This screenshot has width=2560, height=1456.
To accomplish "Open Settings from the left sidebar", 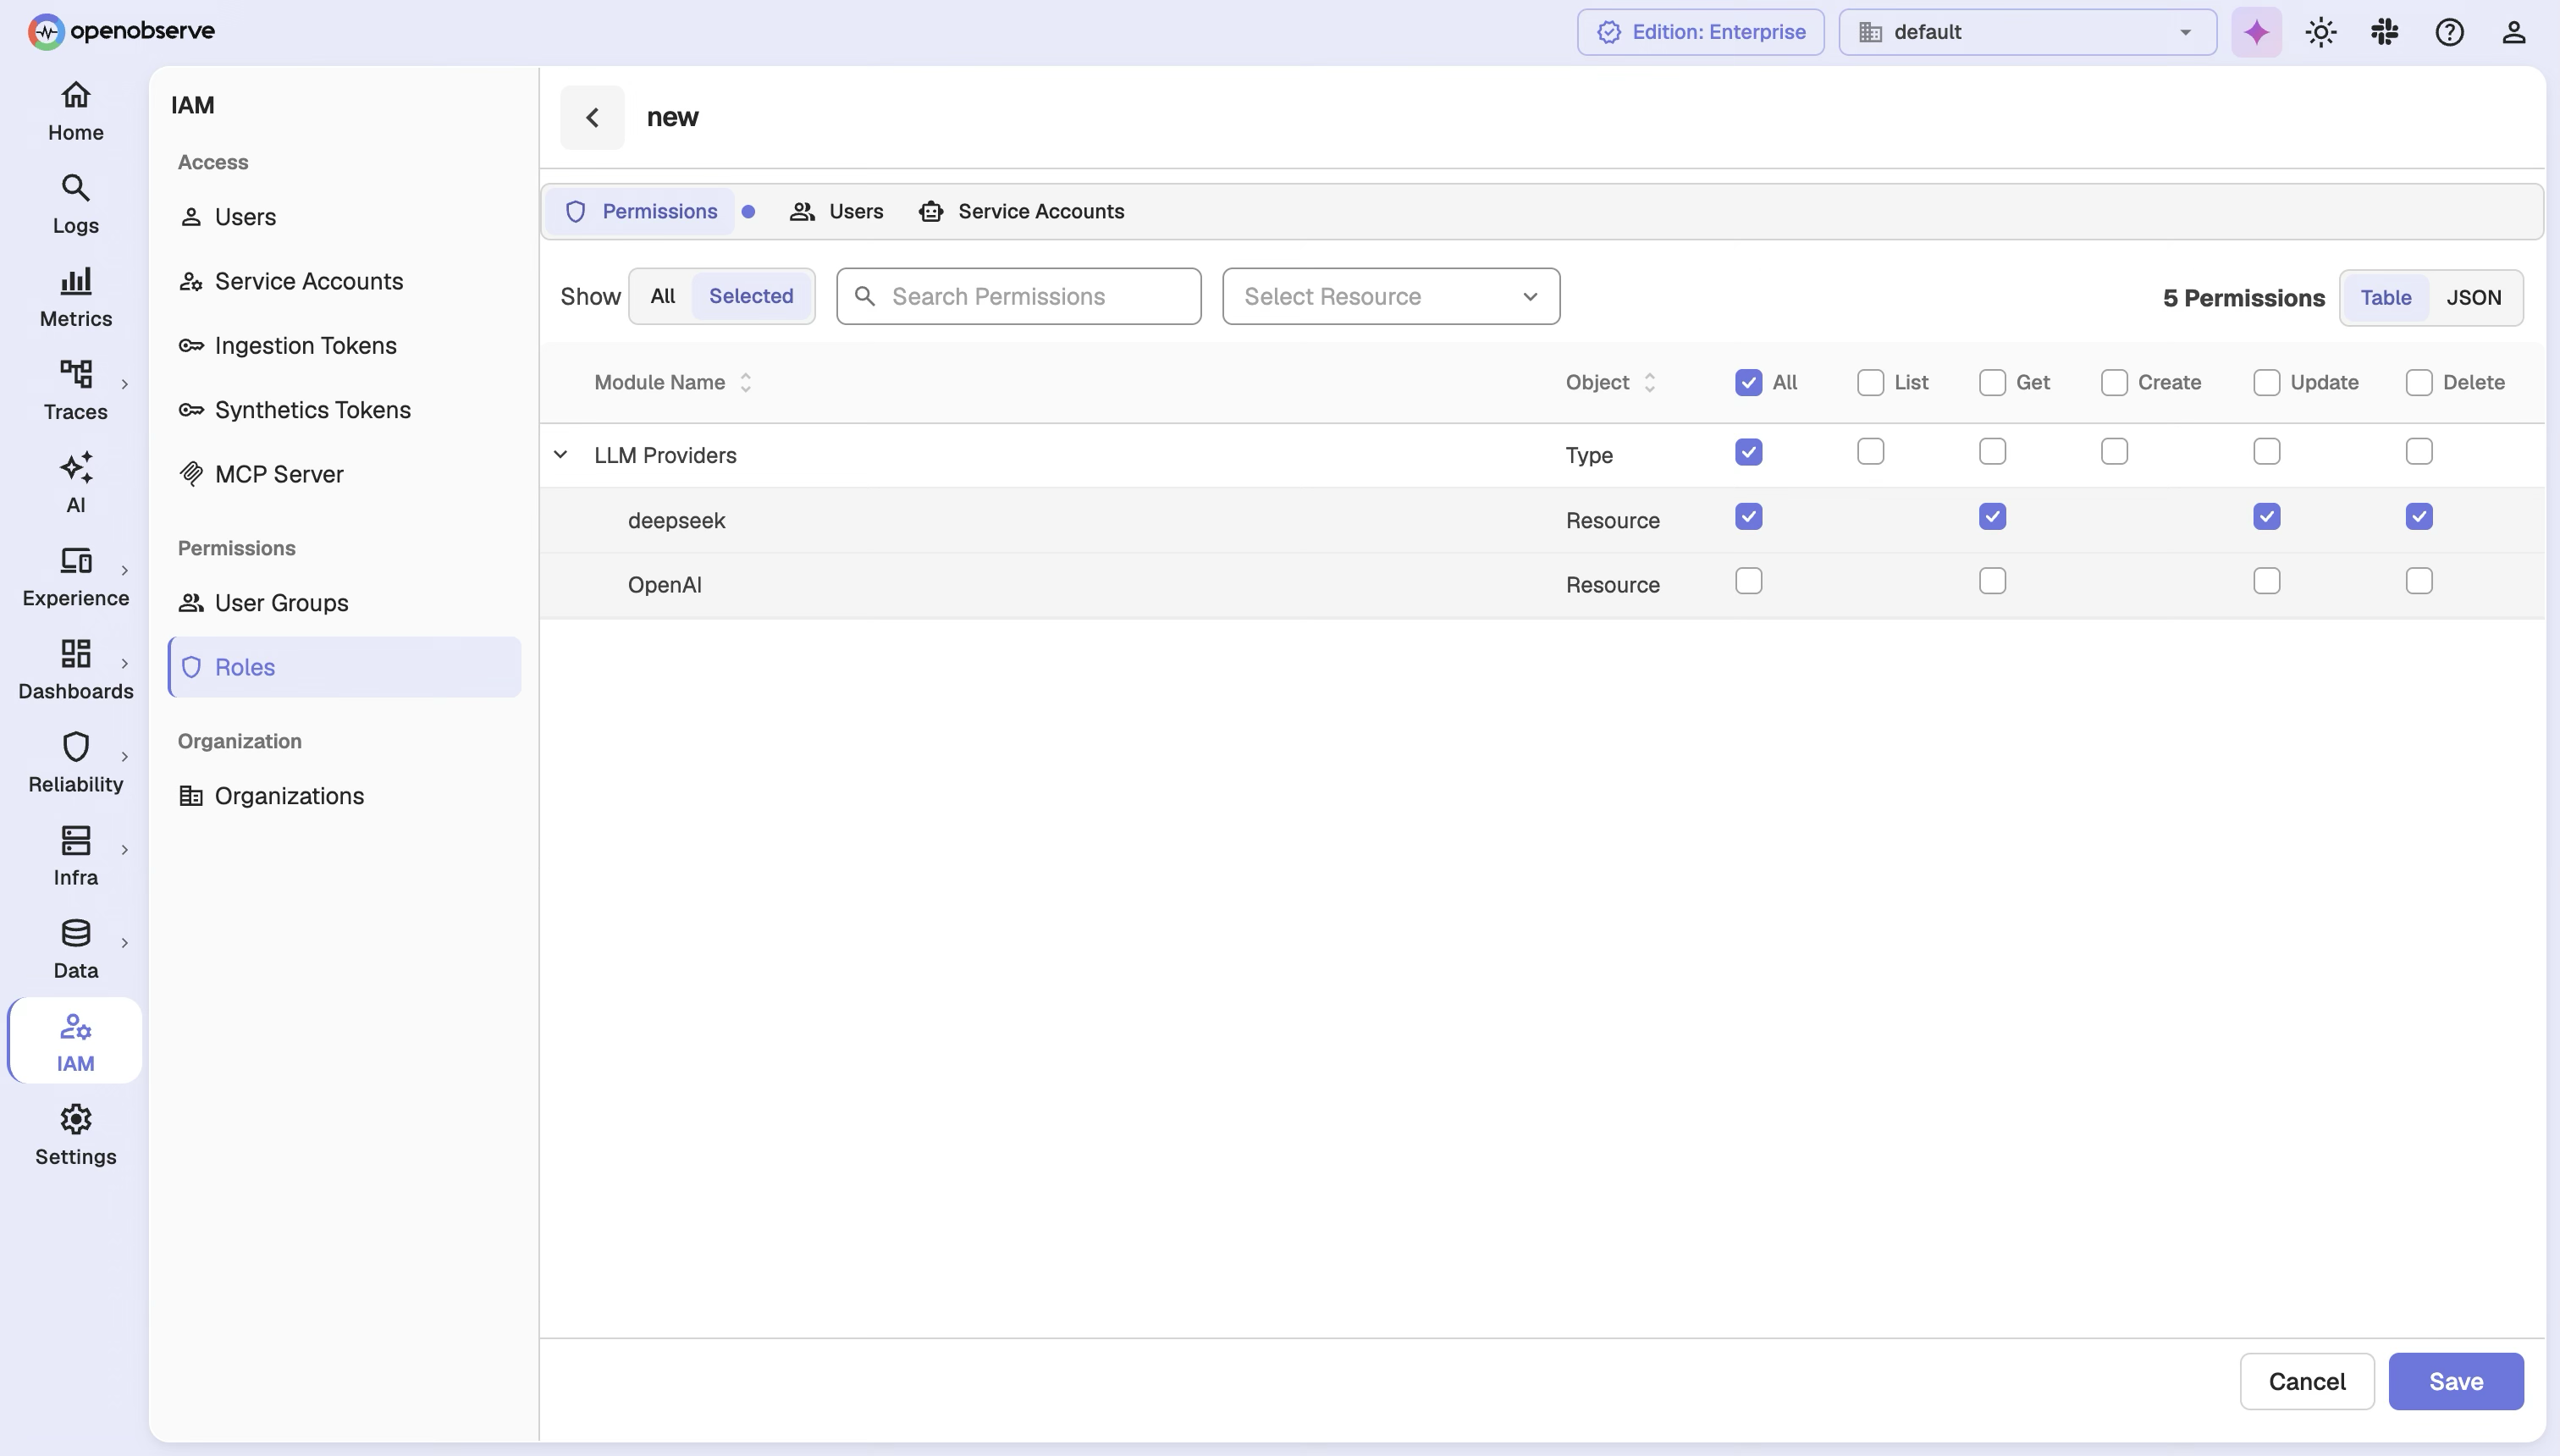I will click(75, 1135).
